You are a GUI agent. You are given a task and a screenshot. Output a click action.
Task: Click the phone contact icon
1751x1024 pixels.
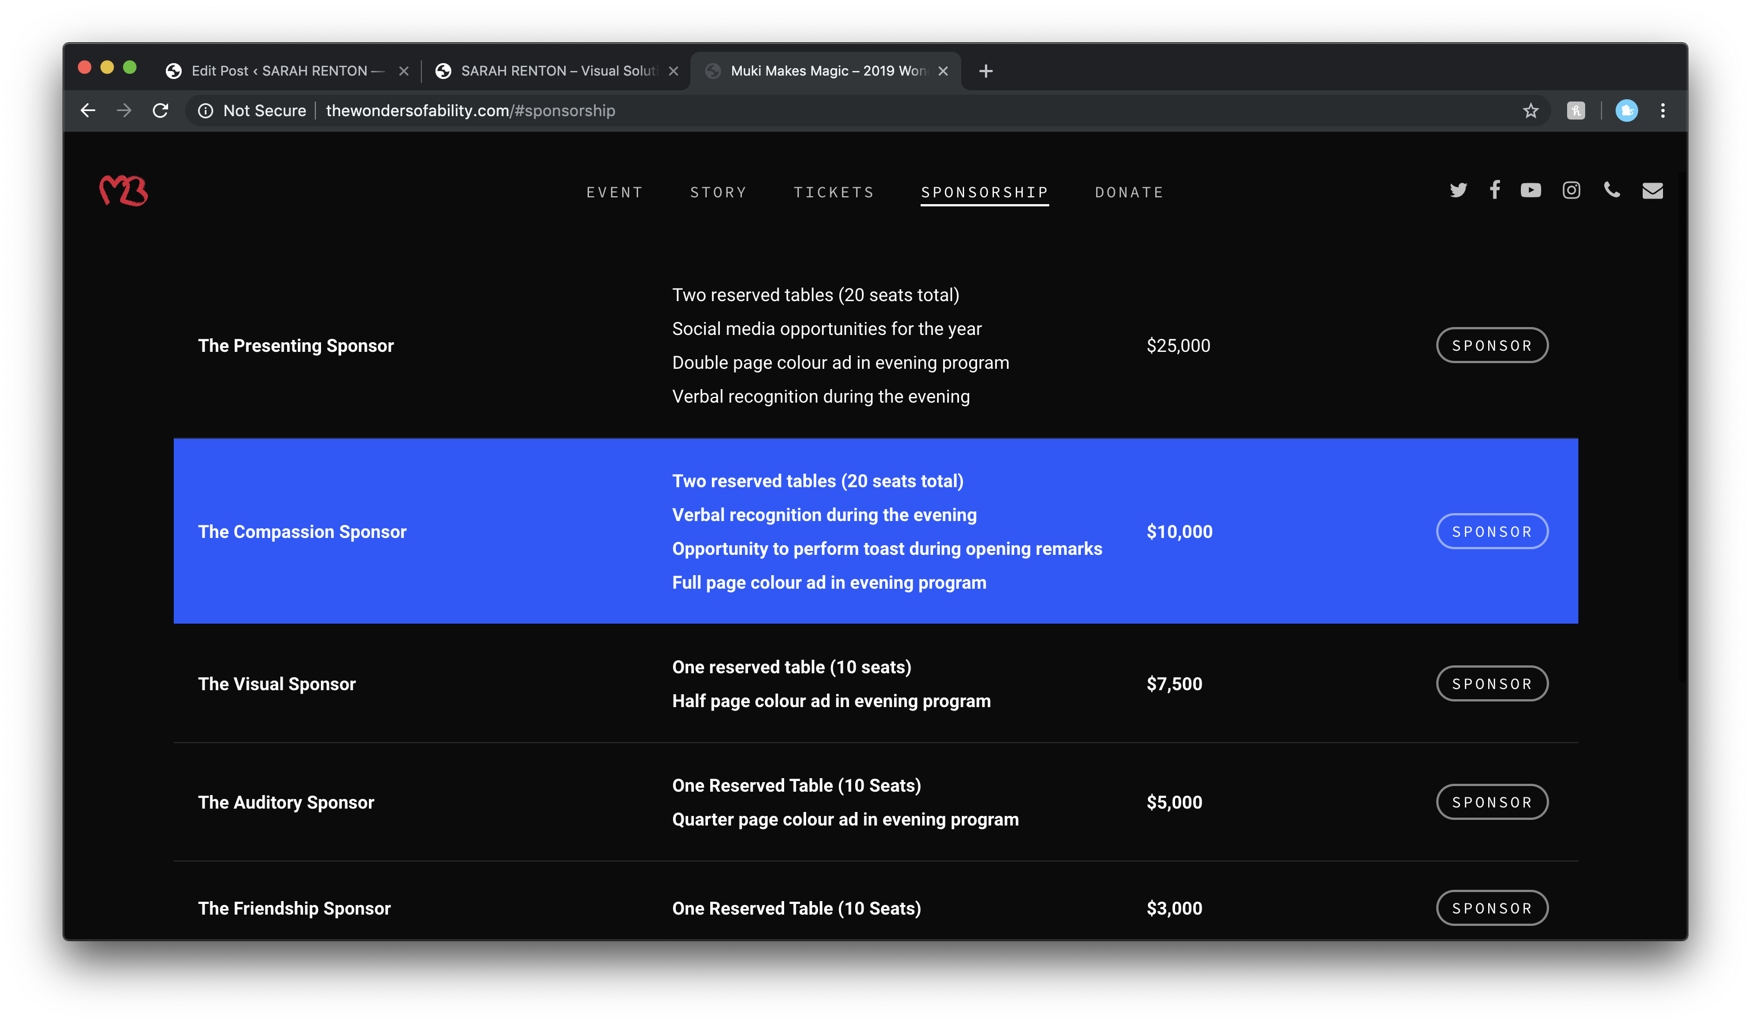[1612, 191]
